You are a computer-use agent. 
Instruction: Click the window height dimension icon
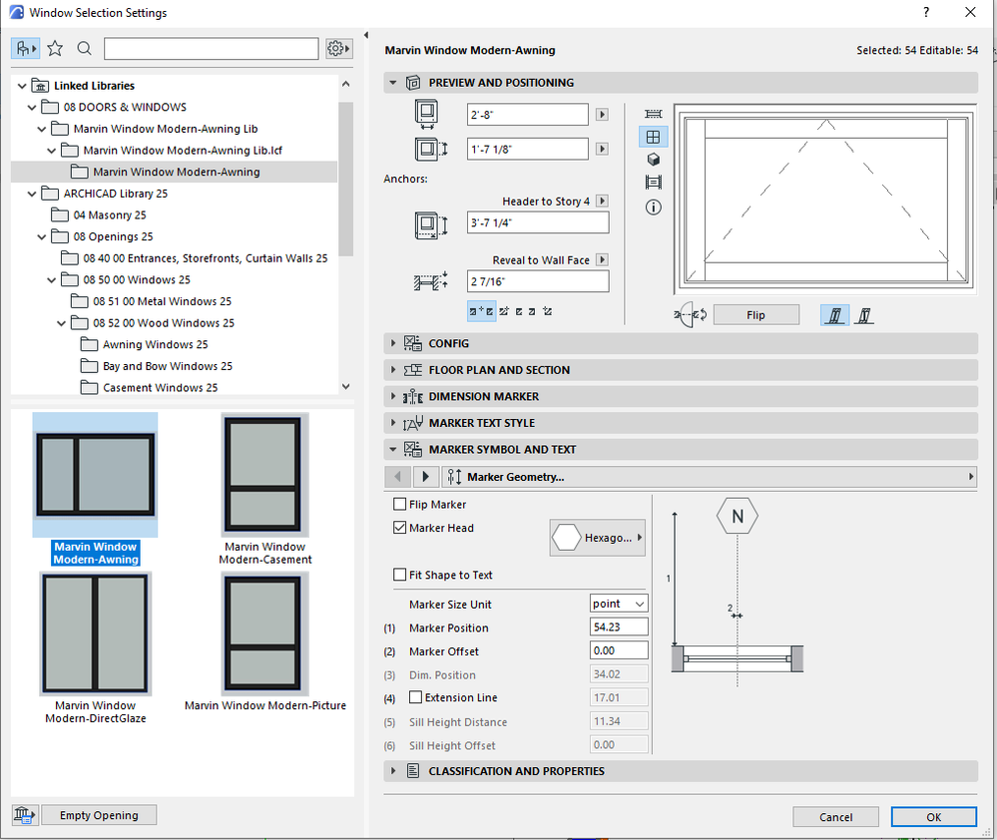pyautogui.click(x=431, y=150)
